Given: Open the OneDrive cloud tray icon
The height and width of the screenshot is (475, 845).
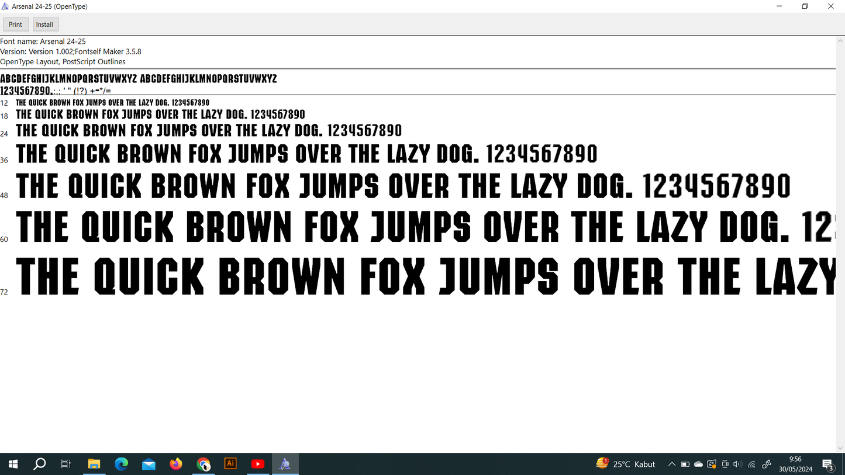Looking at the screenshot, I should coord(698,464).
